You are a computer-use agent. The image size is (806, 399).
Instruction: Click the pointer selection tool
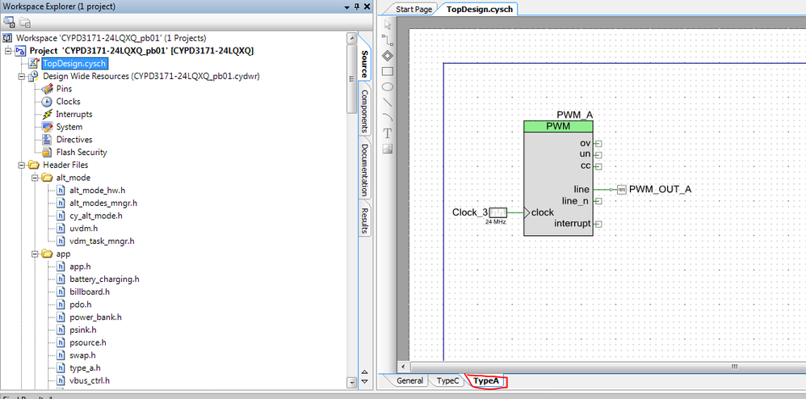tap(387, 25)
